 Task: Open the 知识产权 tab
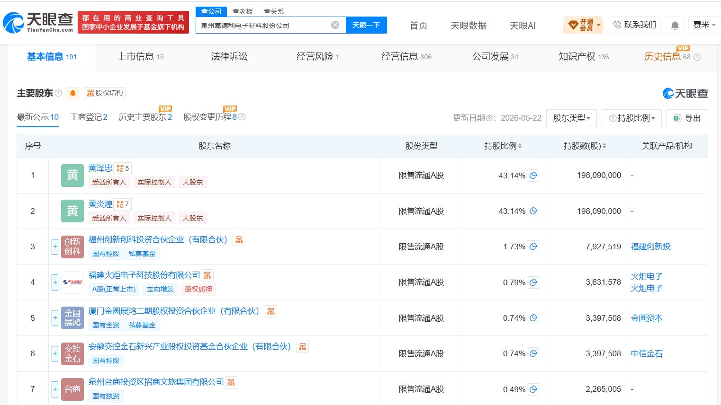pyautogui.click(x=584, y=57)
